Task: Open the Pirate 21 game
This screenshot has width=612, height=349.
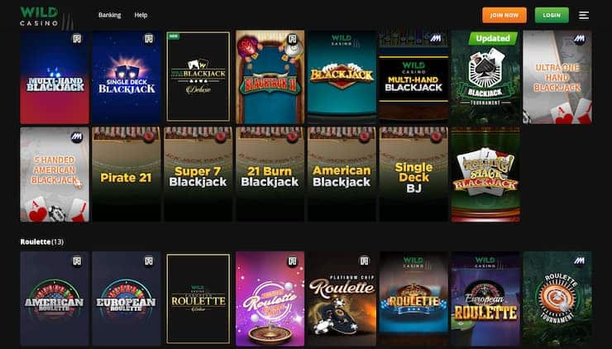Action: click(x=126, y=174)
